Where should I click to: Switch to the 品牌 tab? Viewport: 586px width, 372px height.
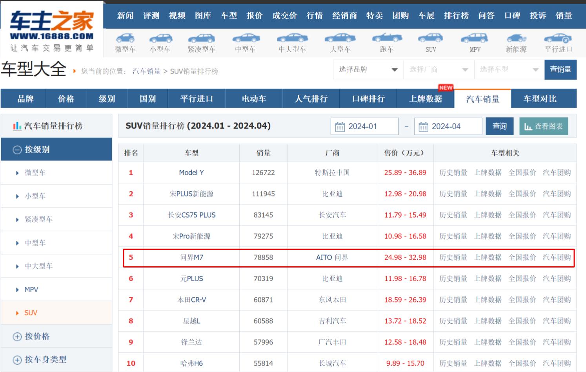(x=25, y=99)
